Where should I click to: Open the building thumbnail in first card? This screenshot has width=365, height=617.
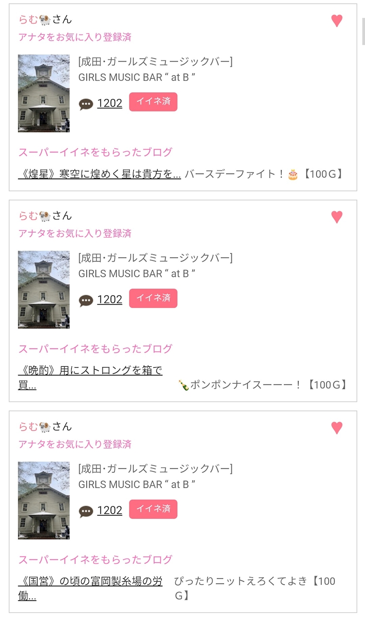(x=44, y=93)
